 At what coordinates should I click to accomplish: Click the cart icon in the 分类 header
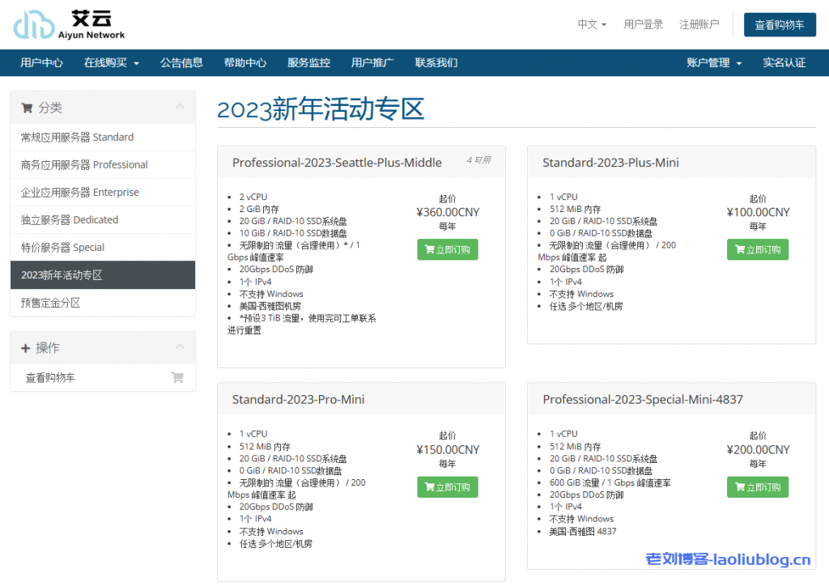(27, 108)
